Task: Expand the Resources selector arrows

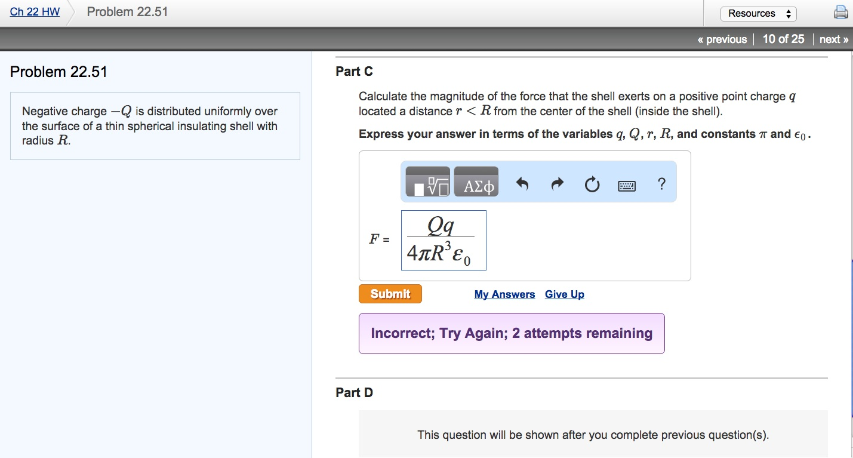Action: click(x=789, y=13)
